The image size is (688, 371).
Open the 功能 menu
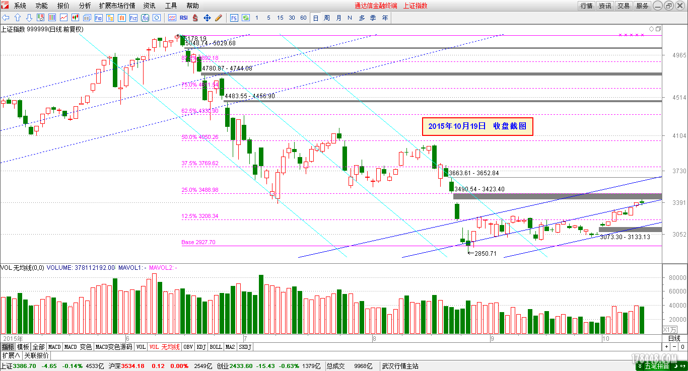[42, 6]
